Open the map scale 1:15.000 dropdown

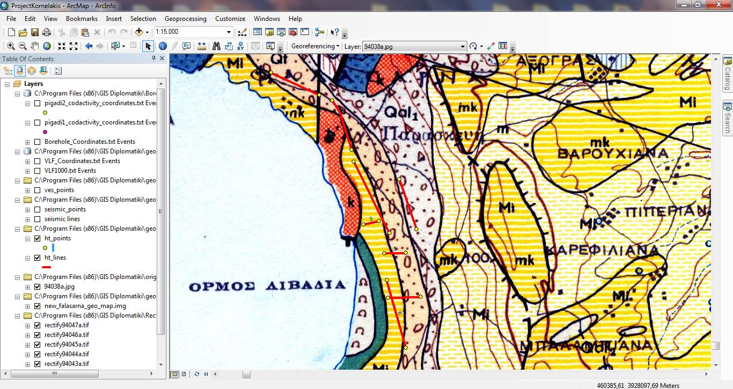(x=229, y=32)
